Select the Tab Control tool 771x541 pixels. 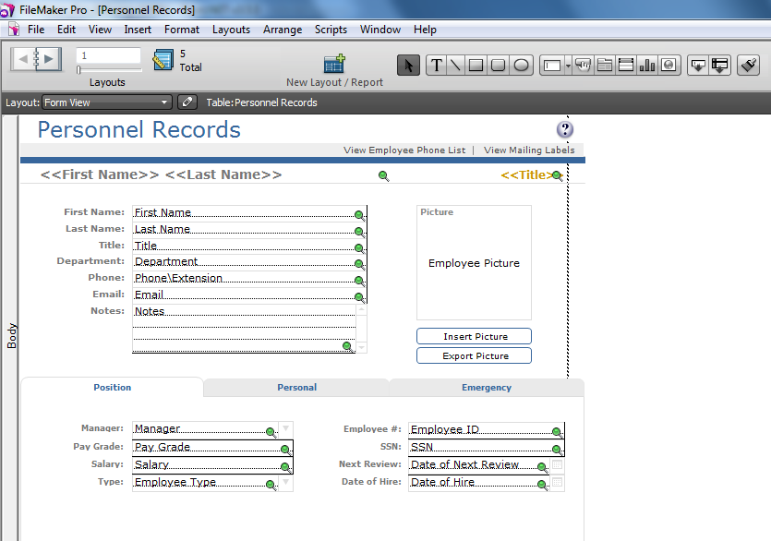605,66
